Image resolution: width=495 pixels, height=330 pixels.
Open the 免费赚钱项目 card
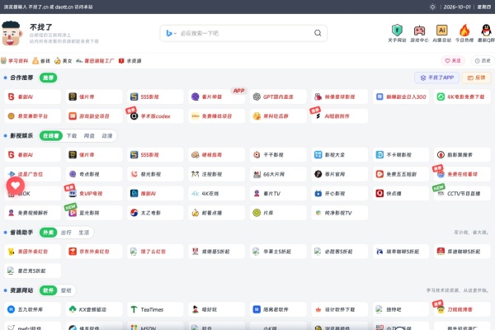tap(216, 115)
